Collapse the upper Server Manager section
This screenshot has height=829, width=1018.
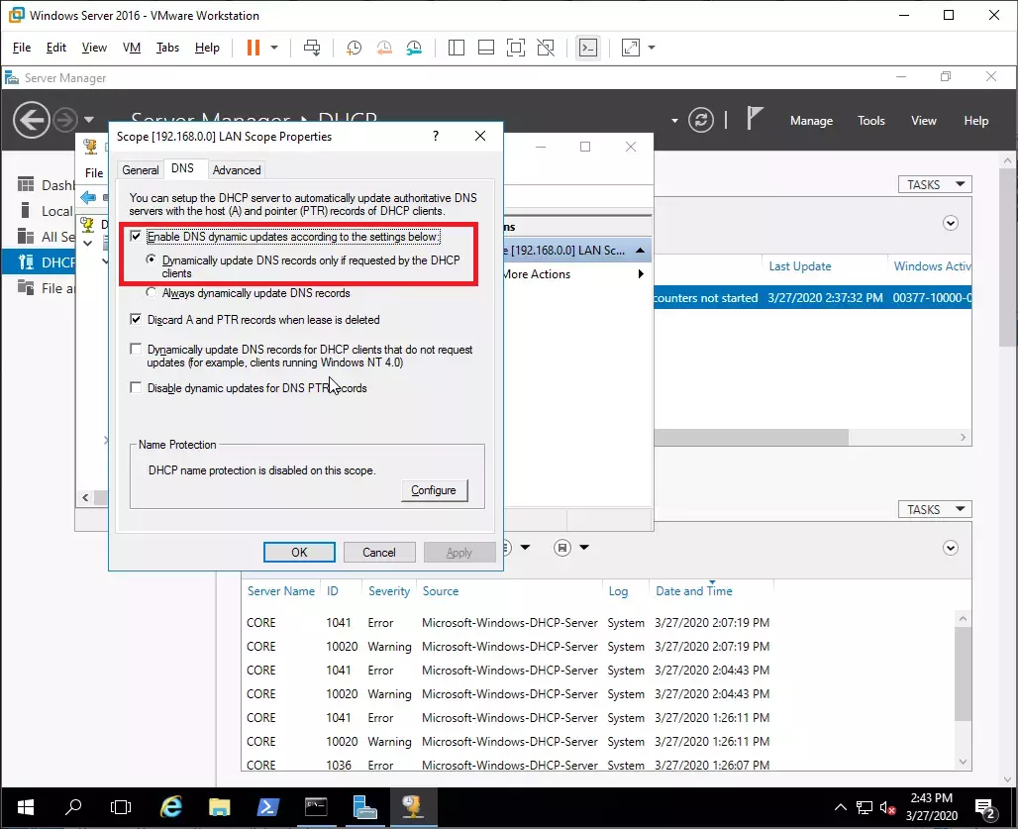[951, 223]
